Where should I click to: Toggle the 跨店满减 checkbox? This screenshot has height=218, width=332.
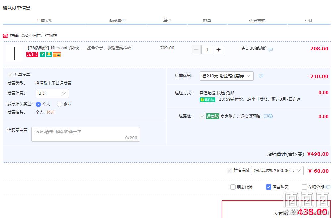click(x=229, y=170)
